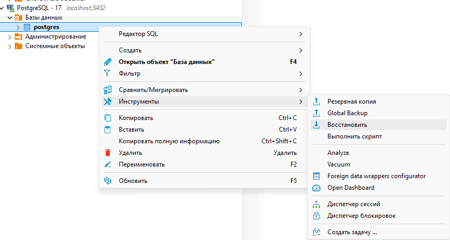
Task: Collapse the Базы данных tree node
Action: [x=10, y=18]
